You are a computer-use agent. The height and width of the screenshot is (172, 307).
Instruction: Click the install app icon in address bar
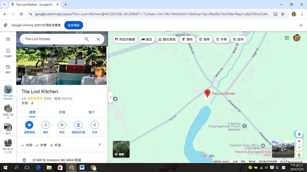[x=275, y=14]
